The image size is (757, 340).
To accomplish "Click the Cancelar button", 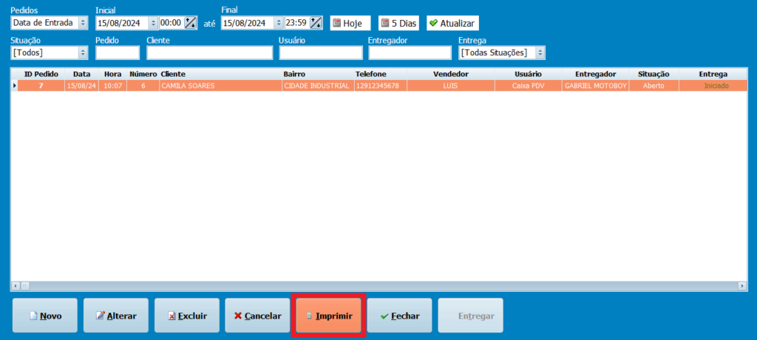I will pyautogui.click(x=257, y=316).
